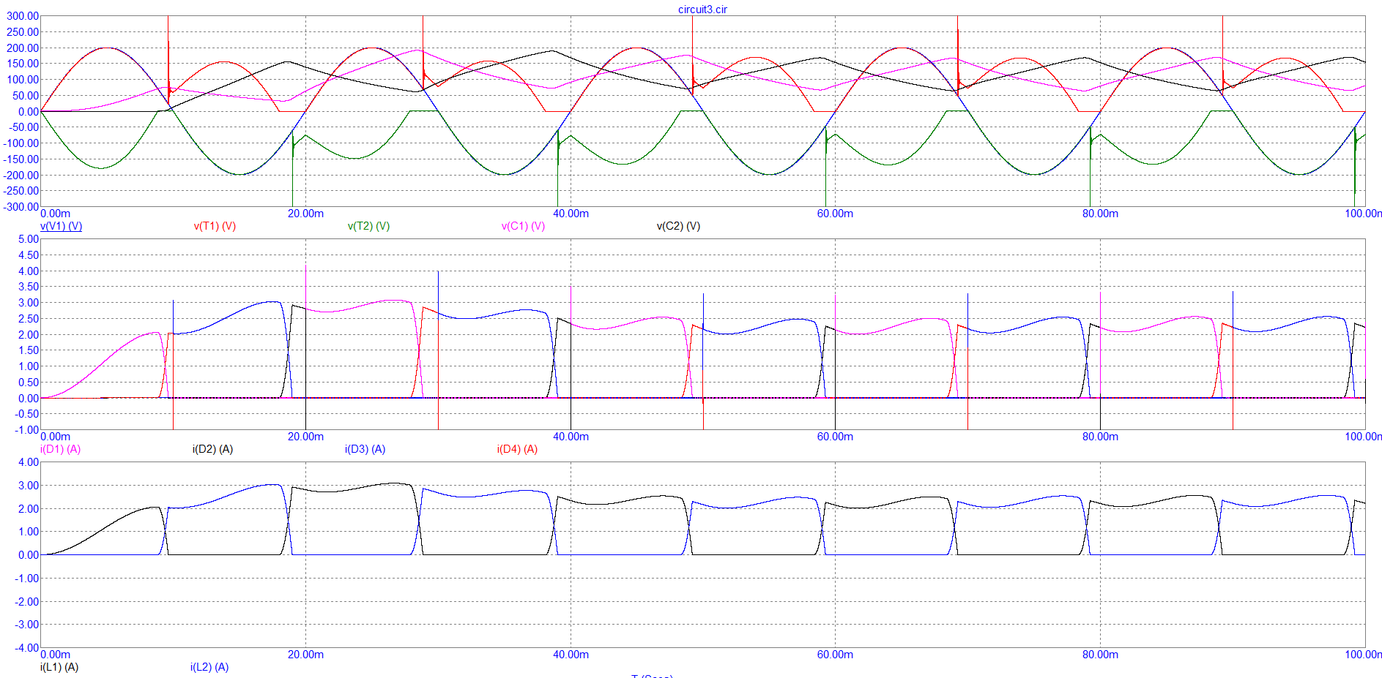The image size is (1382, 678).
Task: Click the 1.50 diode current axis value
Action: click(29, 350)
